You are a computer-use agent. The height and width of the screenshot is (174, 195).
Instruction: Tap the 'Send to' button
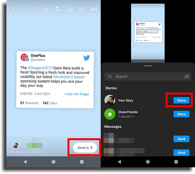click(85, 148)
